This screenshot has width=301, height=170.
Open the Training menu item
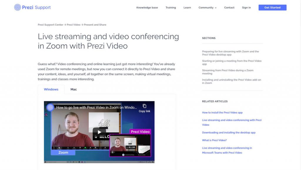(171, 8)
